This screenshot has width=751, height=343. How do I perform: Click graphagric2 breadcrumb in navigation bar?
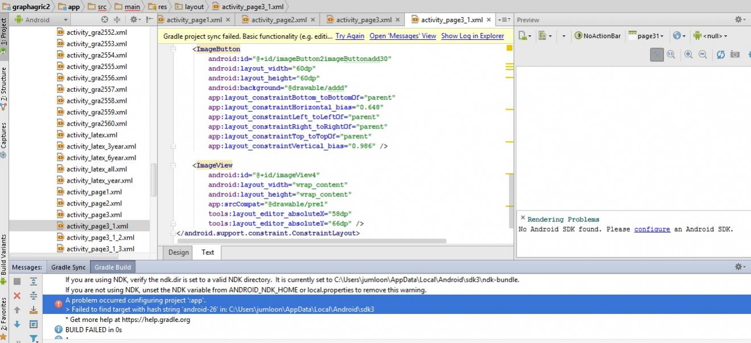click(26, 7)
